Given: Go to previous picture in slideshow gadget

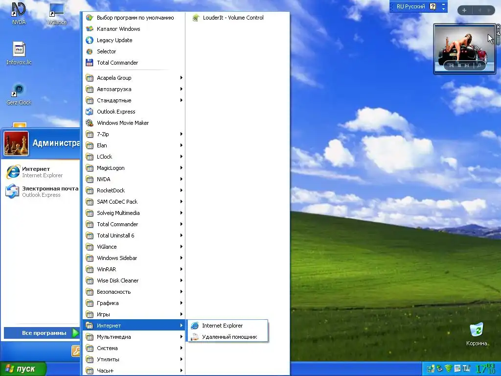Looking at the screenshot, I should (x=452, y=66).
